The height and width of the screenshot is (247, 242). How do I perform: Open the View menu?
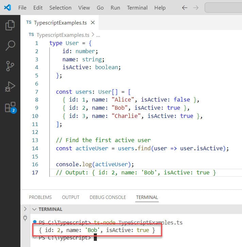84,8
